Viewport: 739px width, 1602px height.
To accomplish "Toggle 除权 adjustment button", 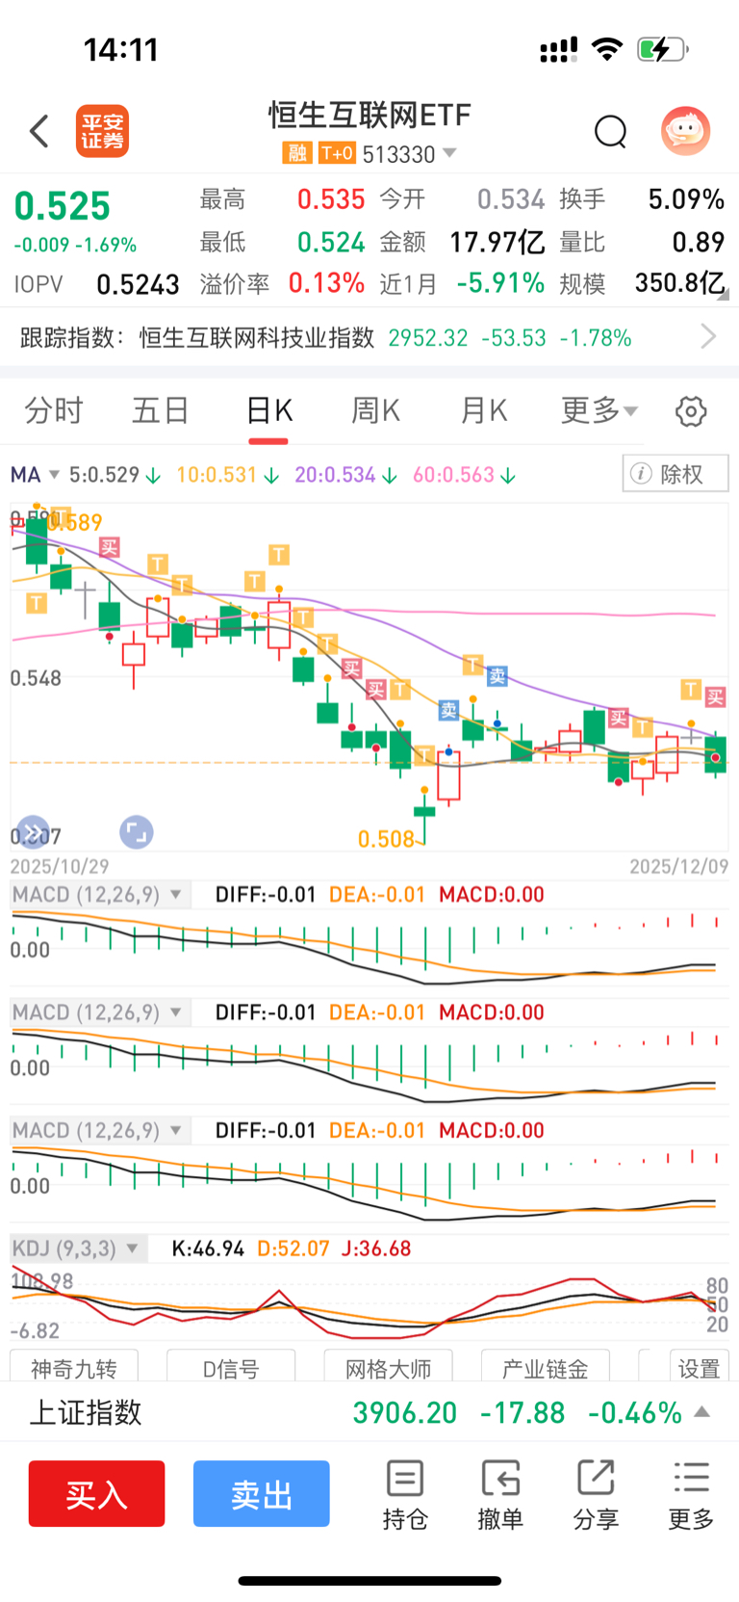I will (675, 474).
